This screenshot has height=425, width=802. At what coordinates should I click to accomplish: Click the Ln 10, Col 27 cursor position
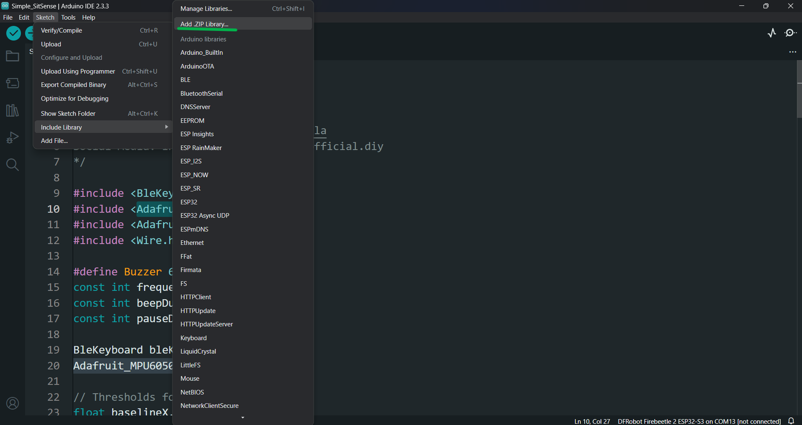(x=592, y=421)
